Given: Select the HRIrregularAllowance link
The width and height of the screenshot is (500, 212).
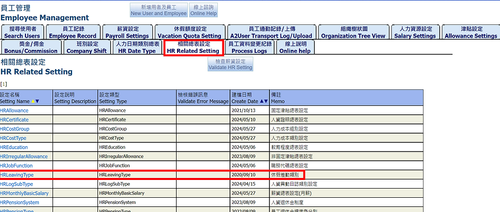Looking at the screenshot, I should click(x=24, y=157).
